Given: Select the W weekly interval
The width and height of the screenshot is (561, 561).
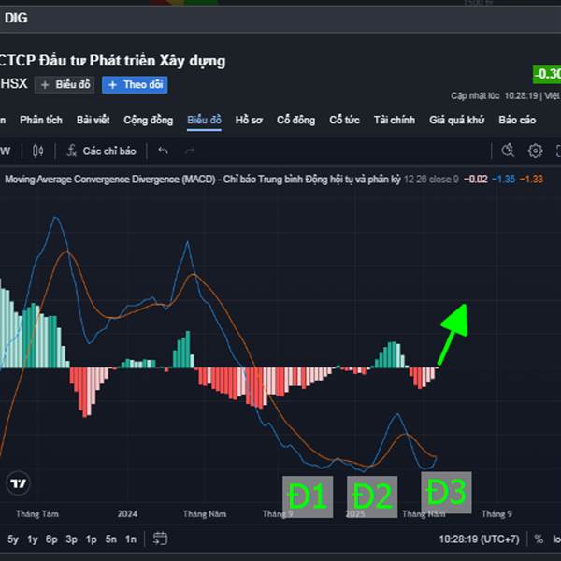Looking at the screenshot, I should [x=5, y=151].
